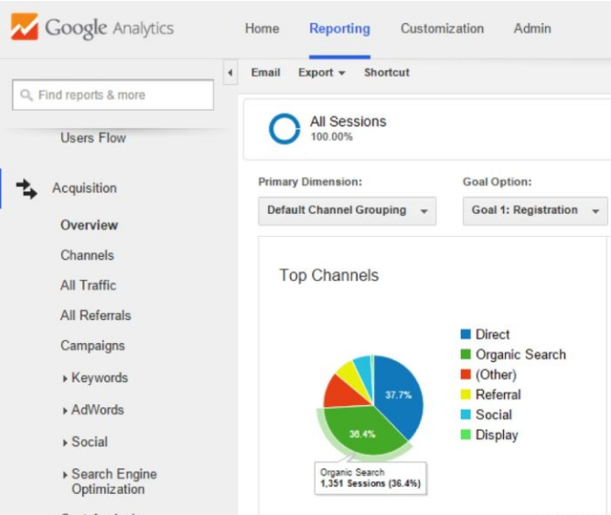
Task: Click the (Other) red legend swatch
Action: [466, 374]
